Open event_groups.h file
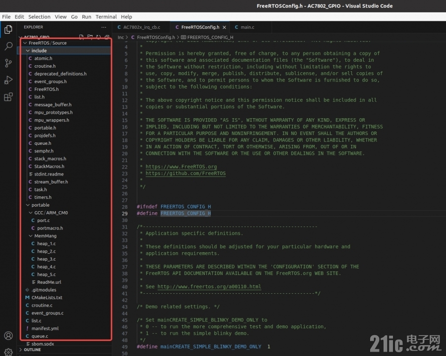This screenshot has height=356, width=446. [x=51, y=82]
